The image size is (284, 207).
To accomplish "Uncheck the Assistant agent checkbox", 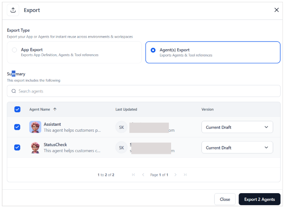I will tap(17, 127).
